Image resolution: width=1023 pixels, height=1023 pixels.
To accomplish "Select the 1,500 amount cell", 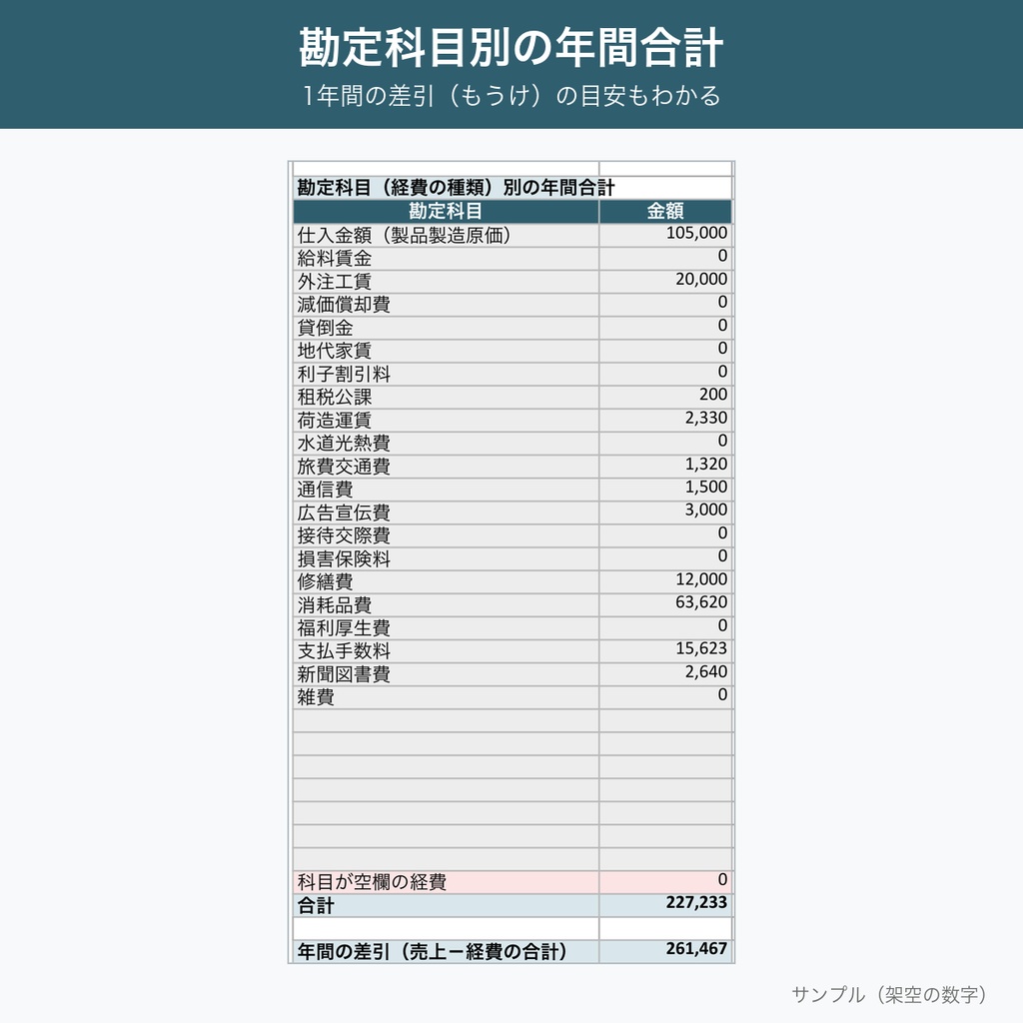I will (x=664, y=490).
